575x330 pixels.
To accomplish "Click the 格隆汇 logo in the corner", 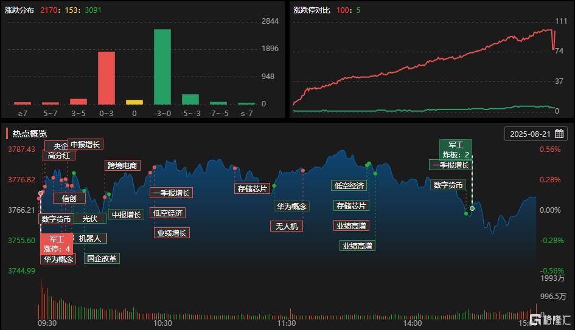I will (x=550, y=320).
